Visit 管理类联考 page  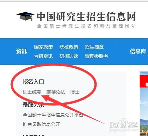(97, 56)
